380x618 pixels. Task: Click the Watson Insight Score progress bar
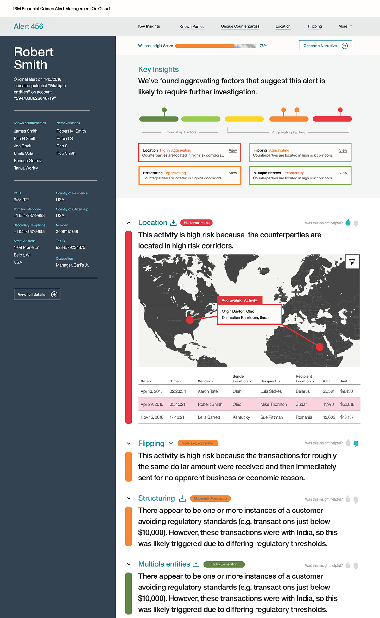click(x=216, y=46)
